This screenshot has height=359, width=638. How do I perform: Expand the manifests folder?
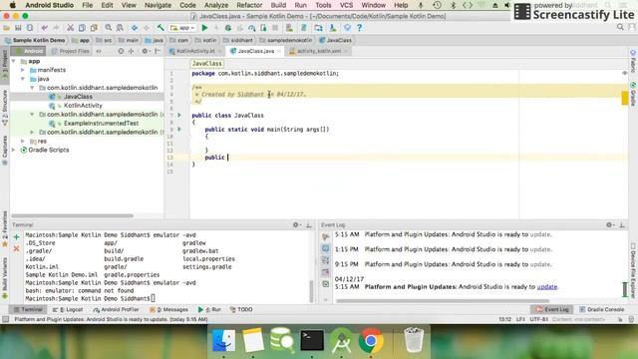point(23,70)
